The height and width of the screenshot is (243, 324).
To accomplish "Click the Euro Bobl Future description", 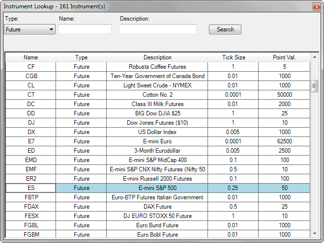I will point(157,234).
